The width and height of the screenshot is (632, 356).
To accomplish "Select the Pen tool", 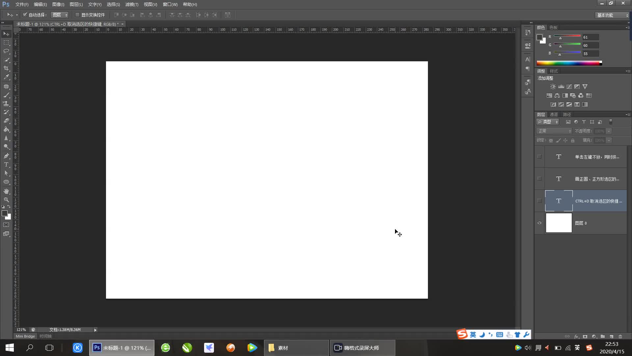I will click(6, 156).
